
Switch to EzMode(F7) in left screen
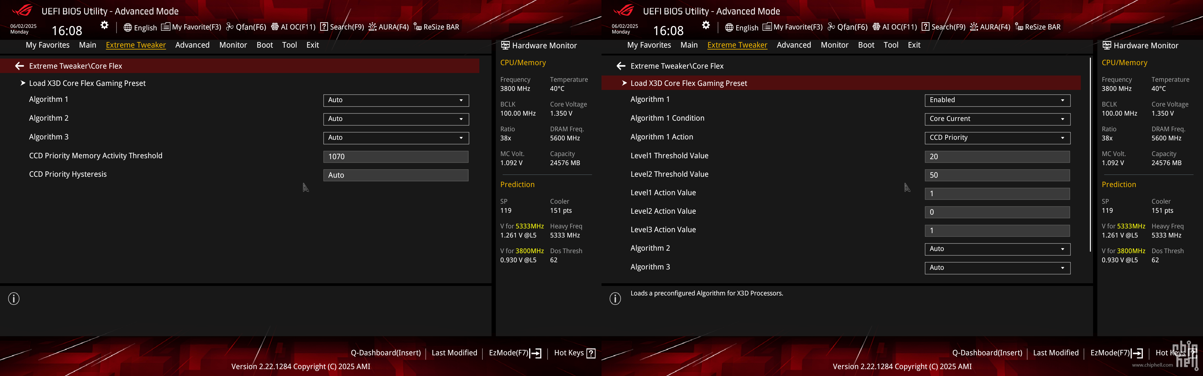[x=515, y=353]
